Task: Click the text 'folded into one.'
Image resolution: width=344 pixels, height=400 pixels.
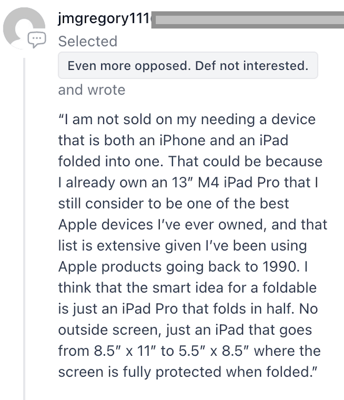Action: tap(111, 161)
